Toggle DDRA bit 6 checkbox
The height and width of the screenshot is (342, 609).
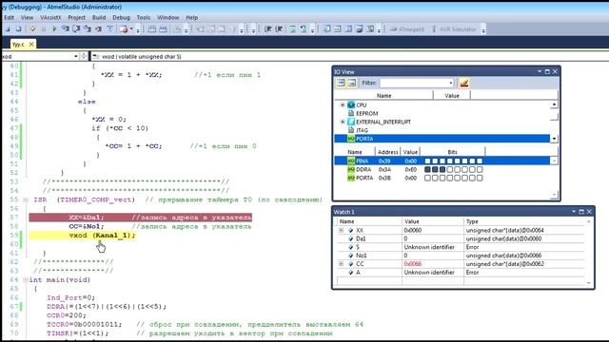[435, 169]
